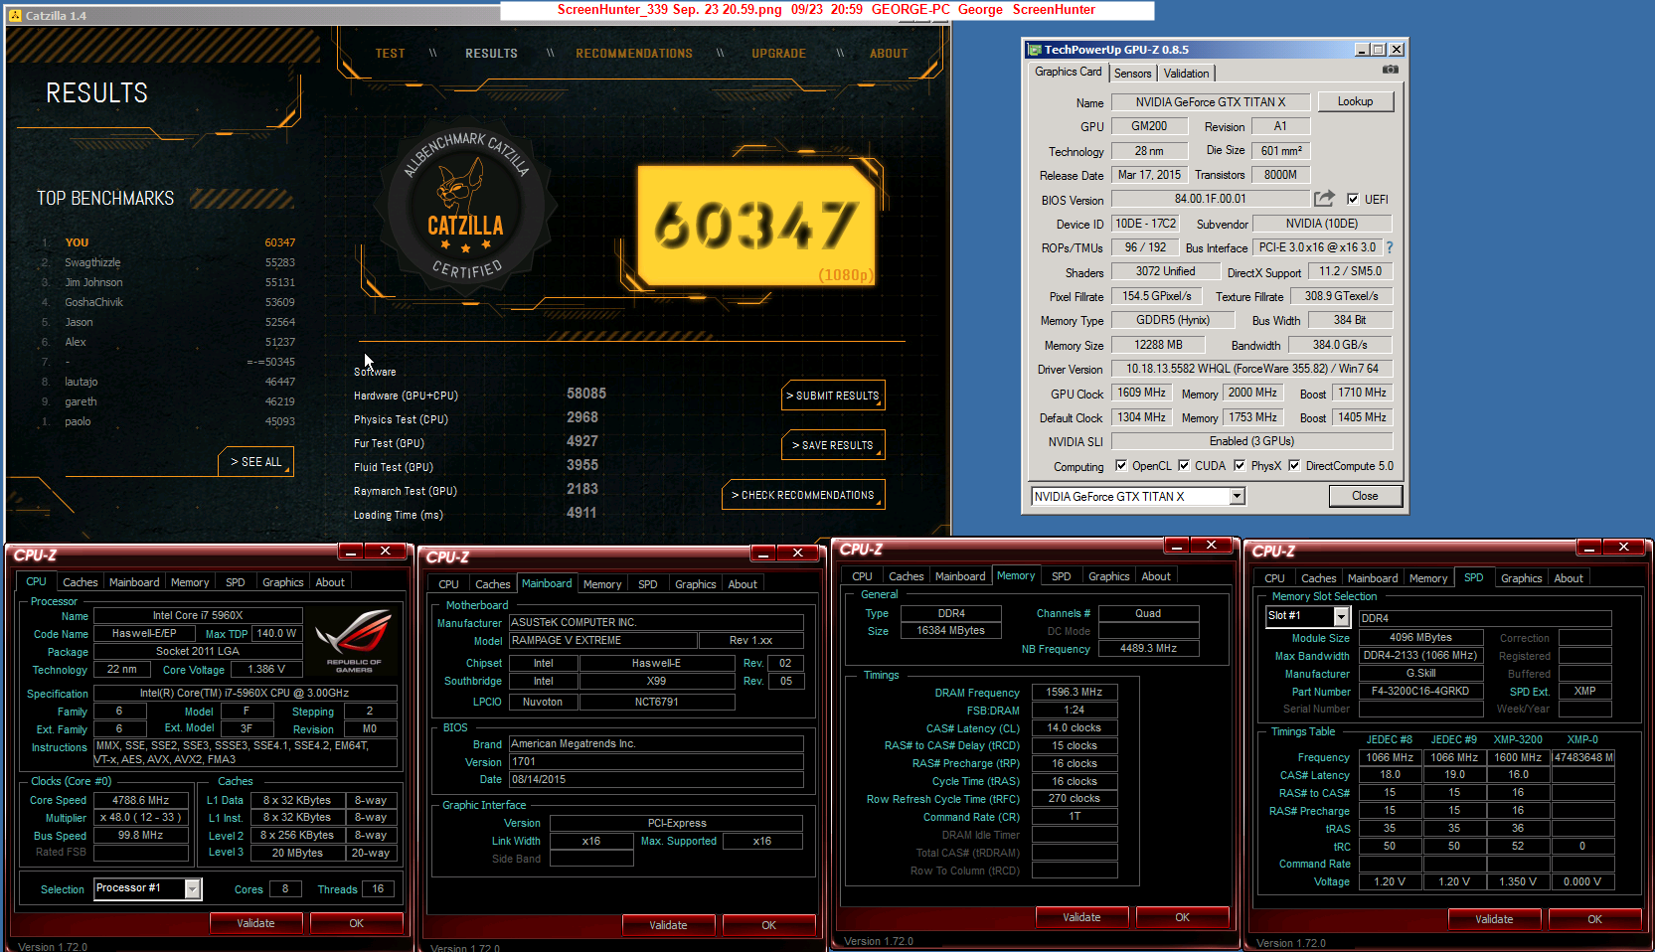The width and height of the screenshot is (1655, 952).
Task: Click SAVE RESULTS in Catzilla
Action: pyautogui.click(x=833, y=445)
